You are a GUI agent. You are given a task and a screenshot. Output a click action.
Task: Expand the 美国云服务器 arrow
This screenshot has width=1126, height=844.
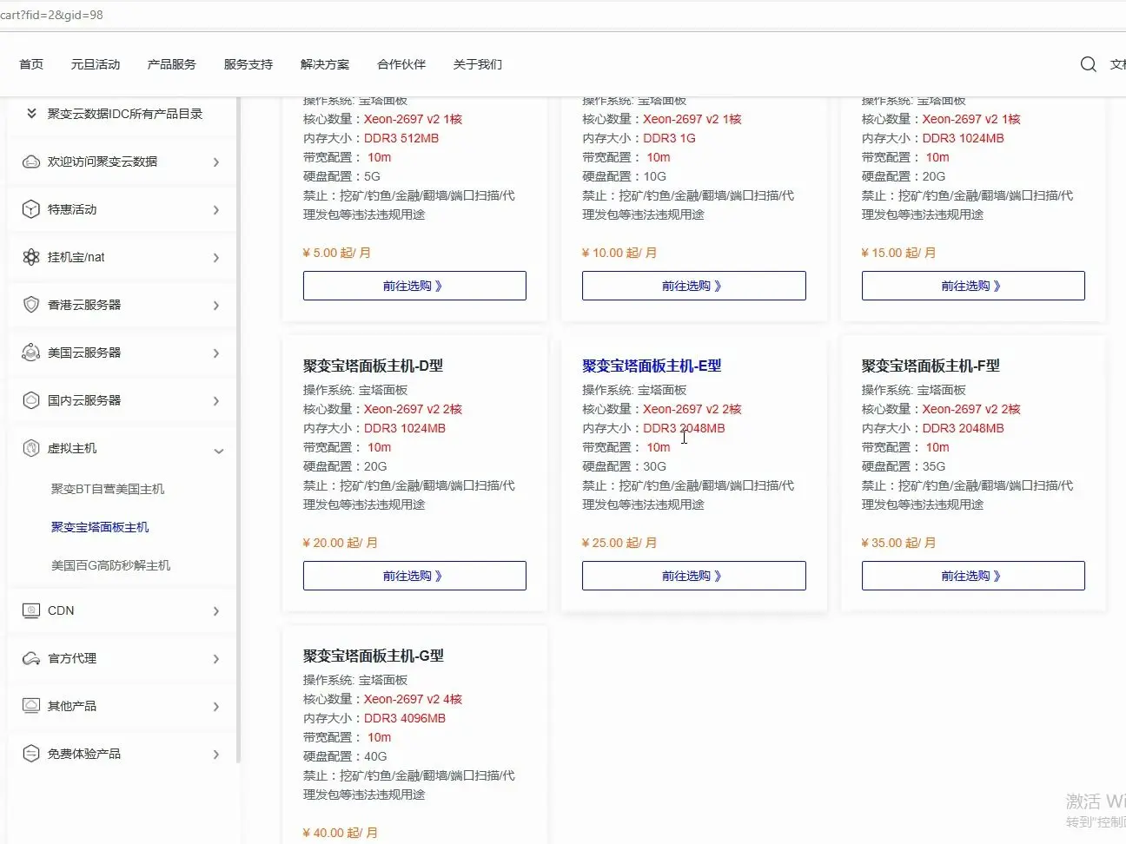coord(216,353)
